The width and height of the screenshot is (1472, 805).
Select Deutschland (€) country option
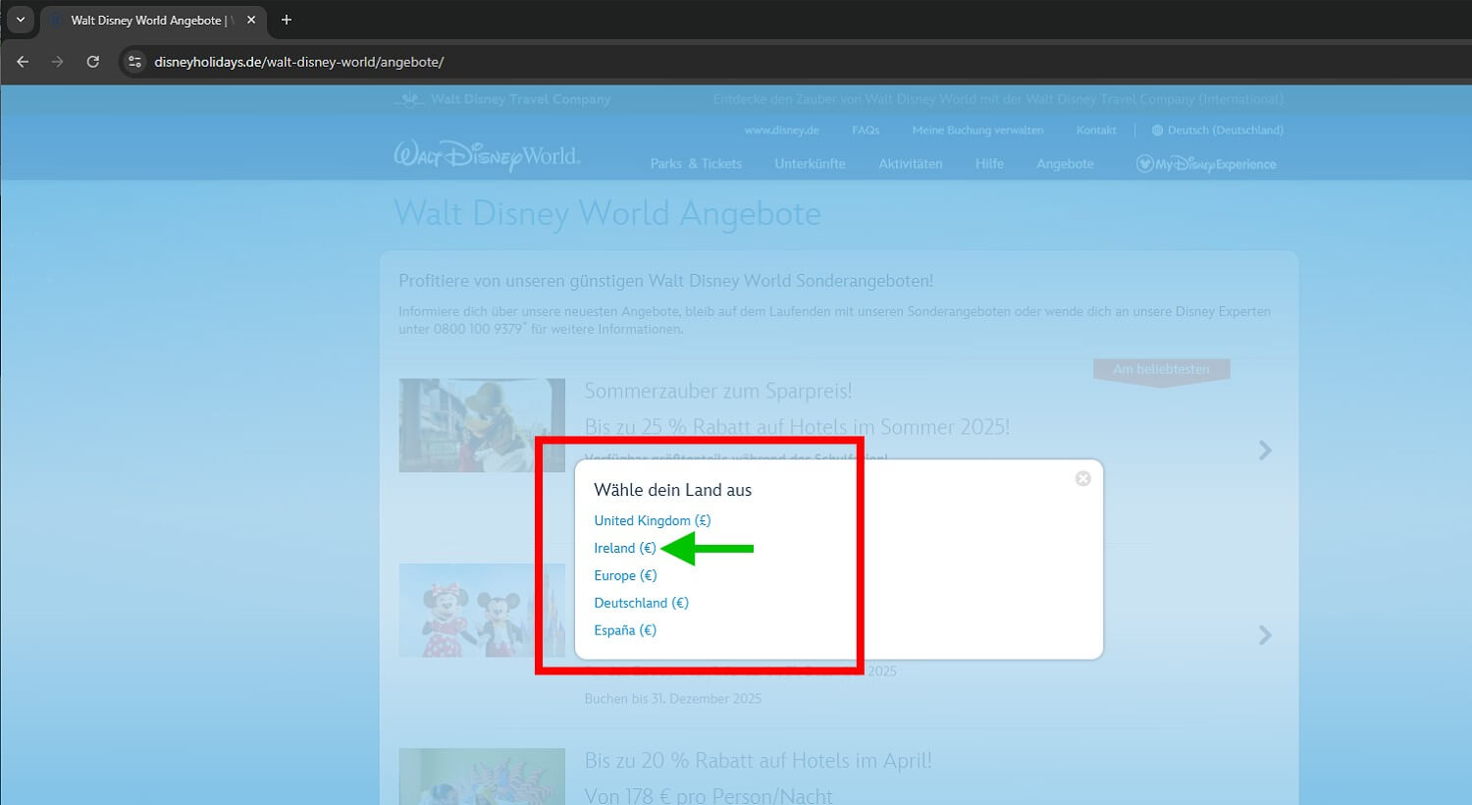coord(642,603)
